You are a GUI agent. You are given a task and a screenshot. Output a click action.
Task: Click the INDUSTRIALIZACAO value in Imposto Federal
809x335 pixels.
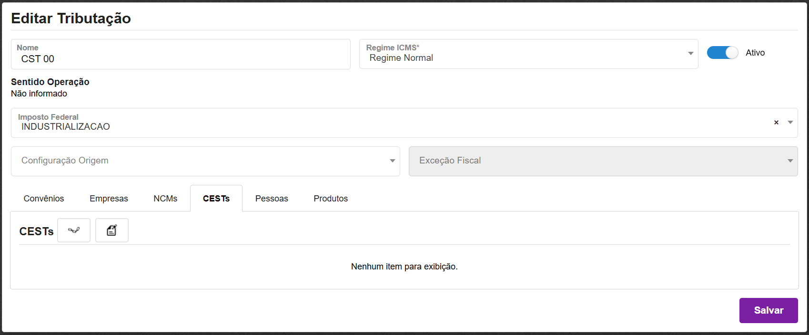click(x=66, y=127)
